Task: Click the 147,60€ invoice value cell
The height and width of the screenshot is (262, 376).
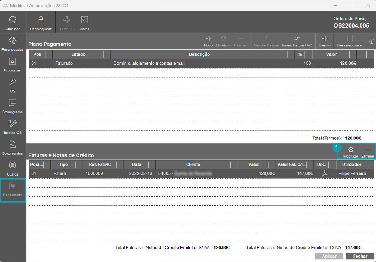Action: (305, 173)
